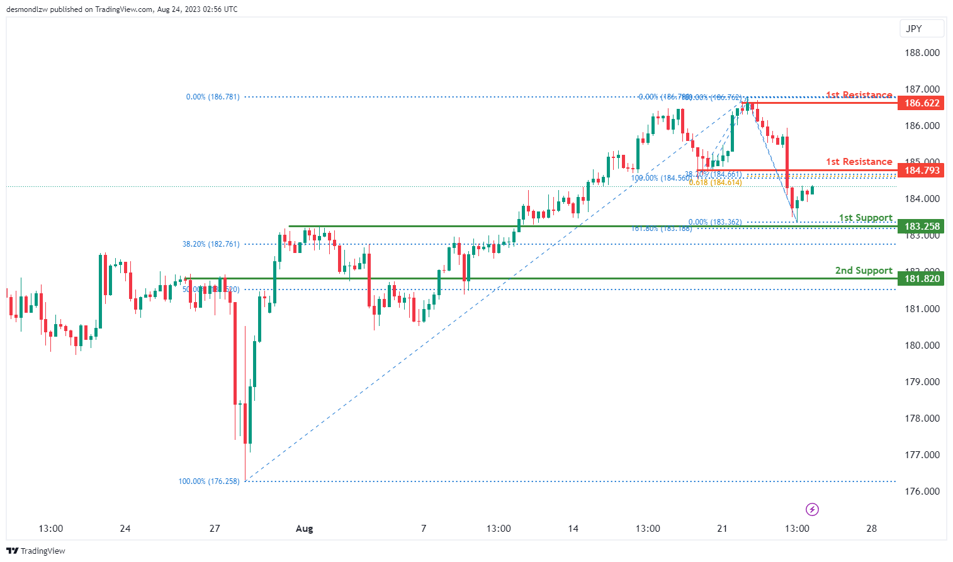The image size is (953, 562).
Task: Click the "Aug" date on time axis
Action: [304, 529]
